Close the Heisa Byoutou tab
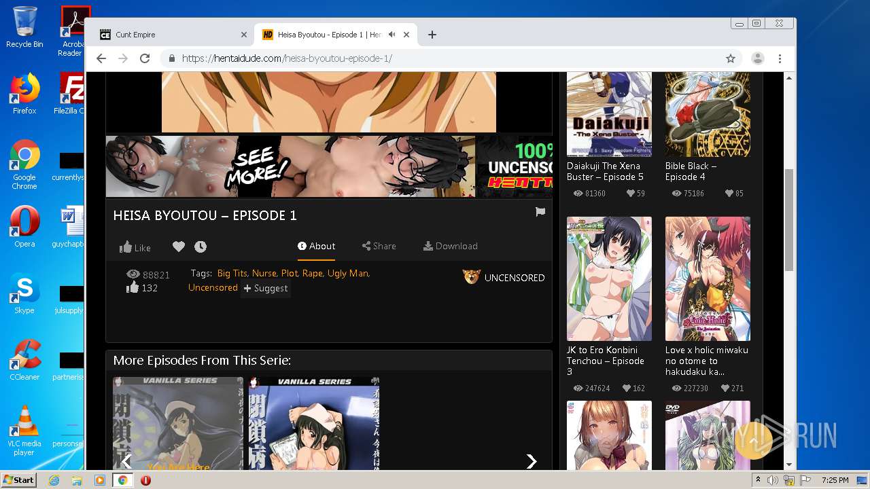The height and width of the screenshot is (489, 870). pyautogui.click(x=407, y=35)
